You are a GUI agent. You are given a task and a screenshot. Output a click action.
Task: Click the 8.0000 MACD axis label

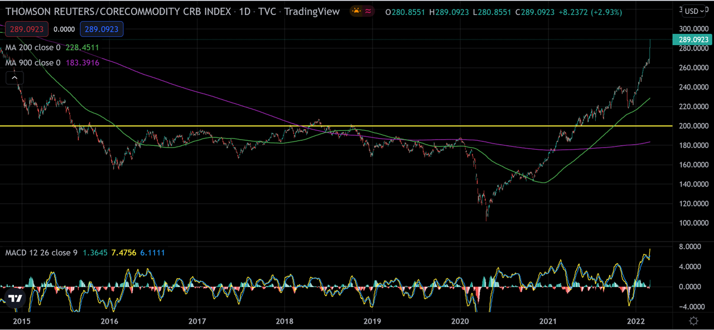(x=691, y=247)
